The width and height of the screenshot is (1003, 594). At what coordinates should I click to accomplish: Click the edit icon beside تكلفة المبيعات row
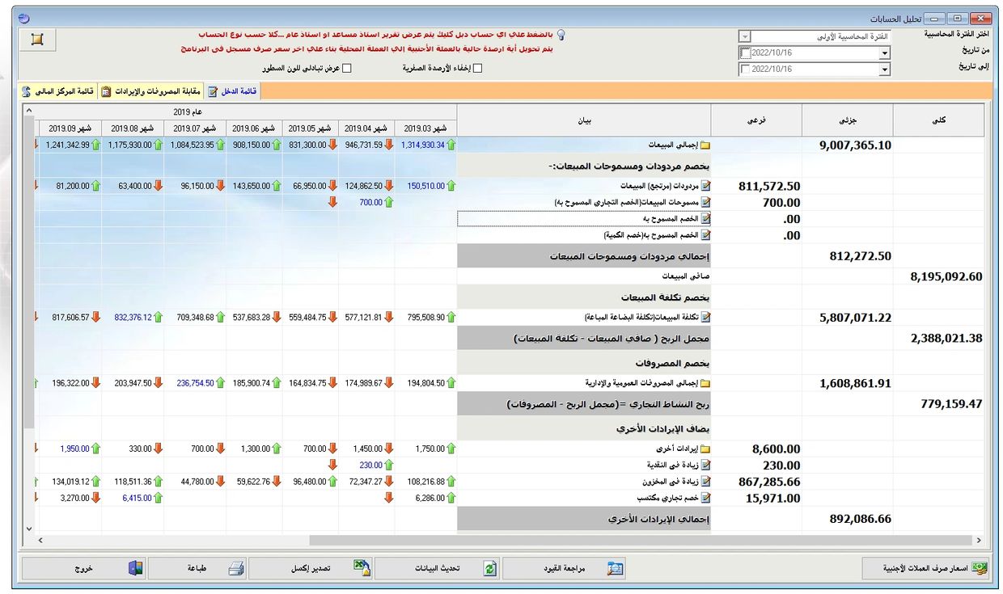(705, 318)
